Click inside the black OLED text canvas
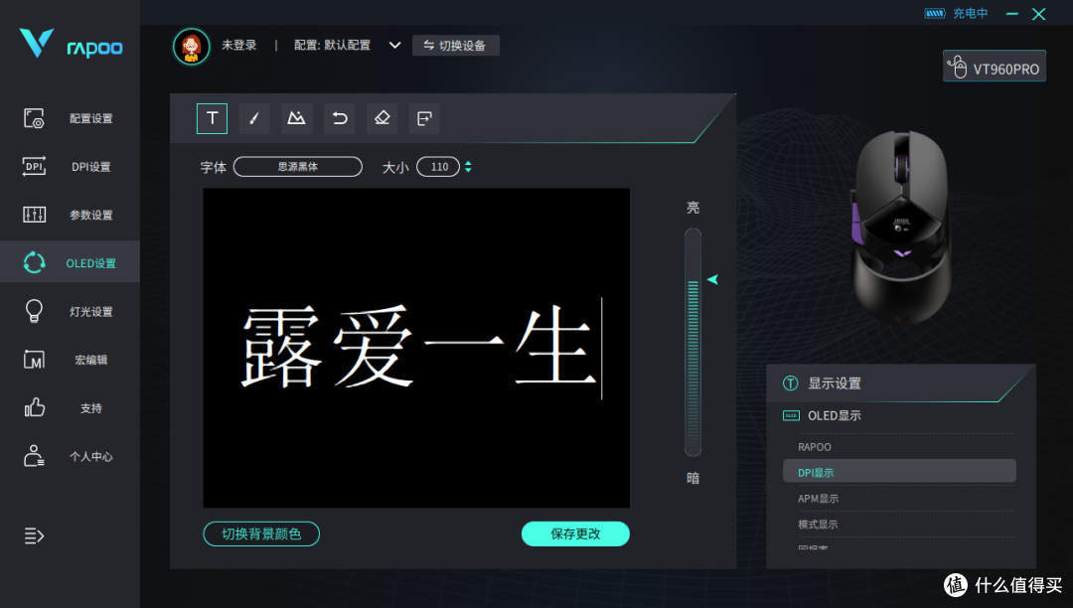1073x608 pixels. point(416,348)
